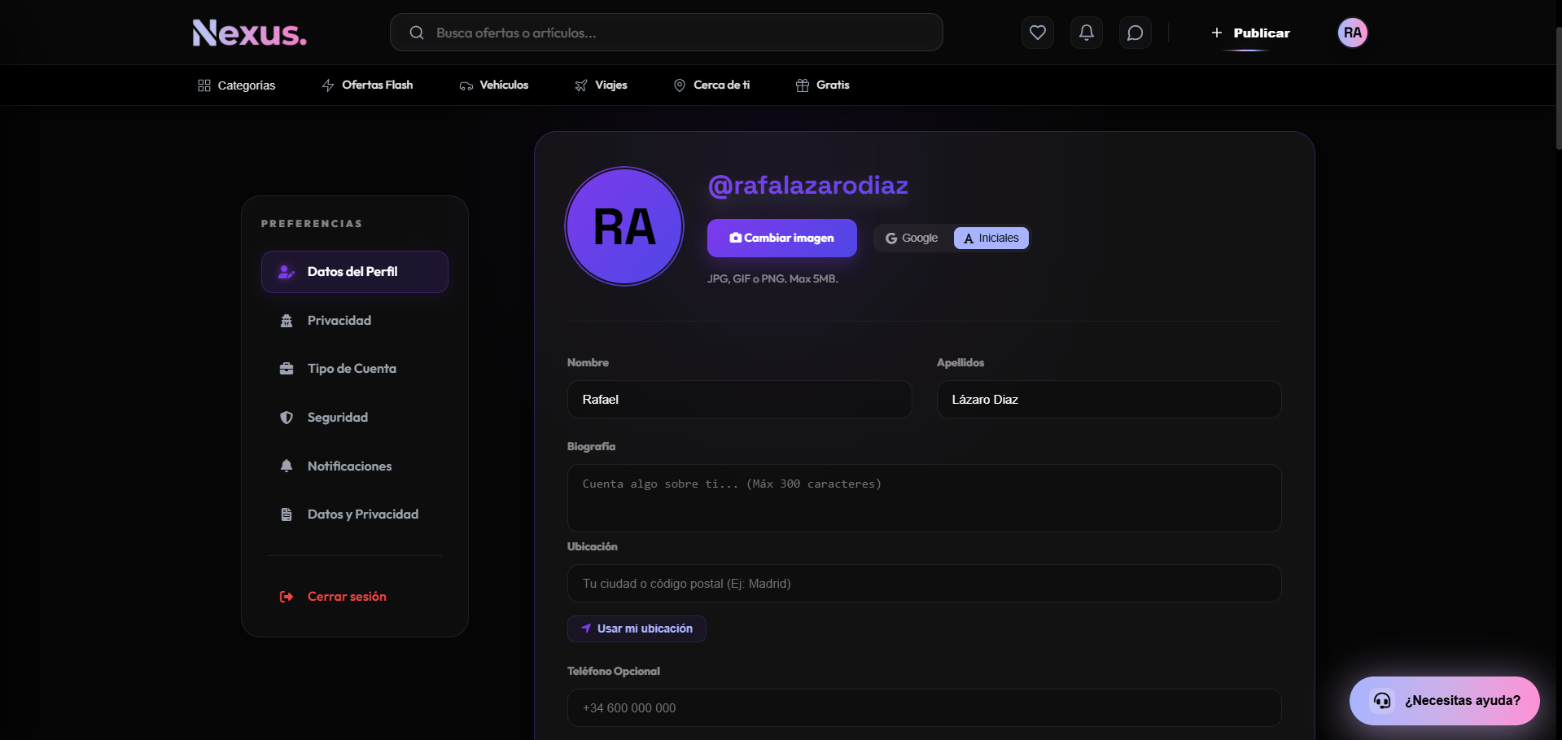
Task: Click the large RA profile picture
Action: (x=624, y=226)
